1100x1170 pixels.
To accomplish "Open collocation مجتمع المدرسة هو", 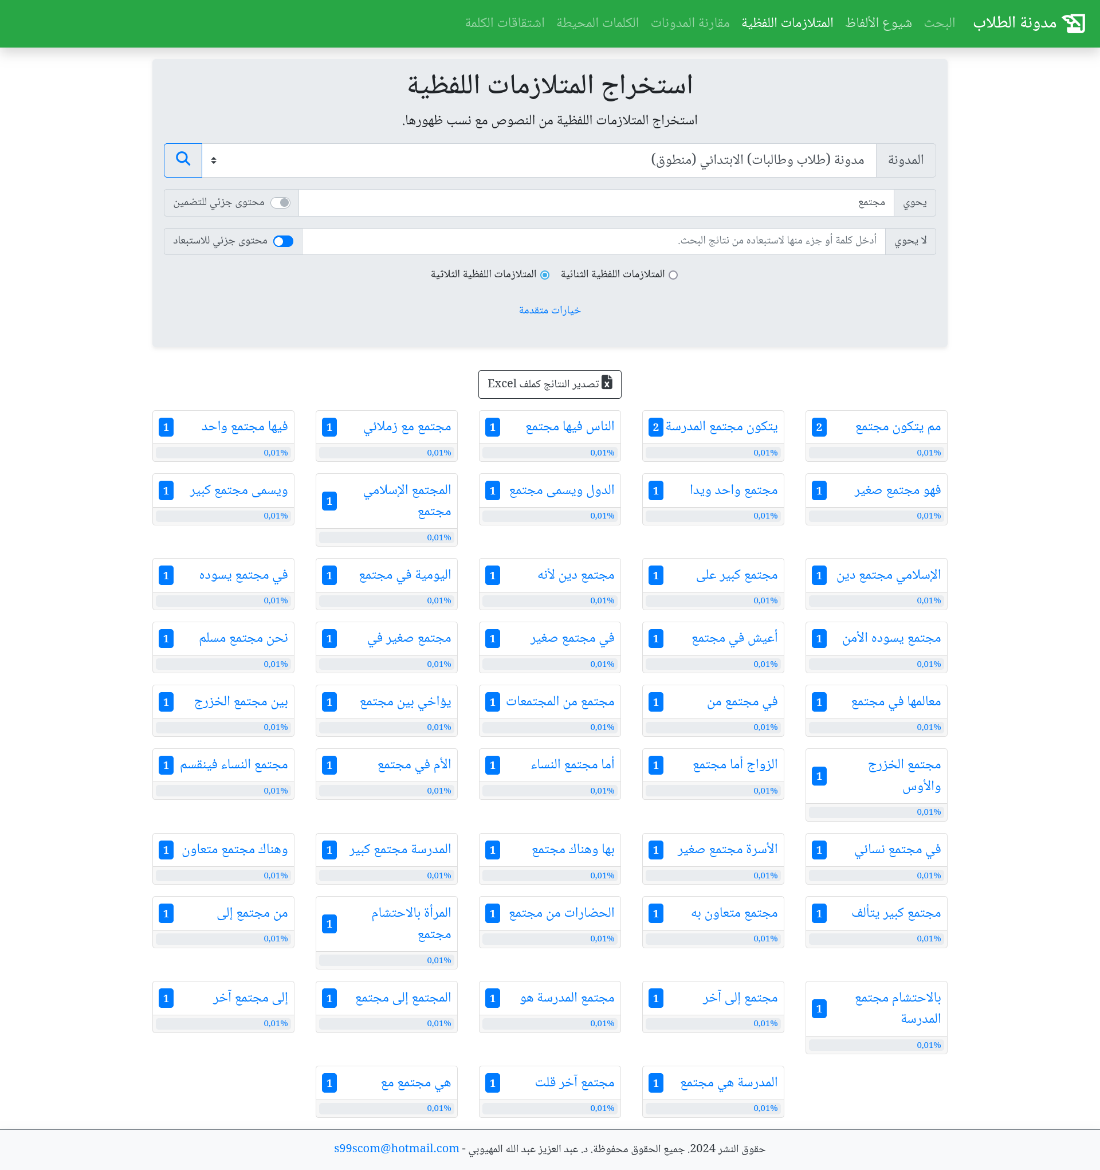I will 567,998.
